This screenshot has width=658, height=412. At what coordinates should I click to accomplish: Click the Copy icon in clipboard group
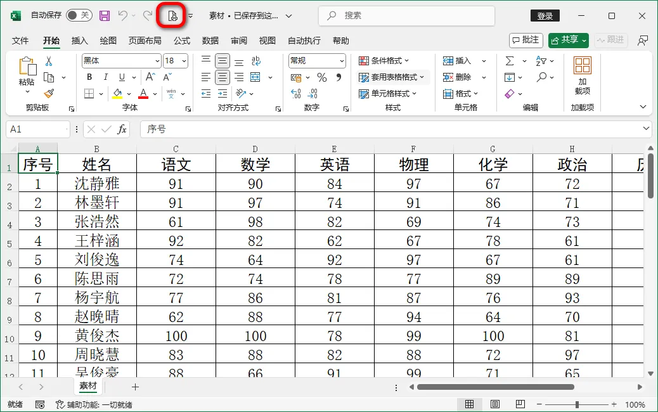(49, 77)
